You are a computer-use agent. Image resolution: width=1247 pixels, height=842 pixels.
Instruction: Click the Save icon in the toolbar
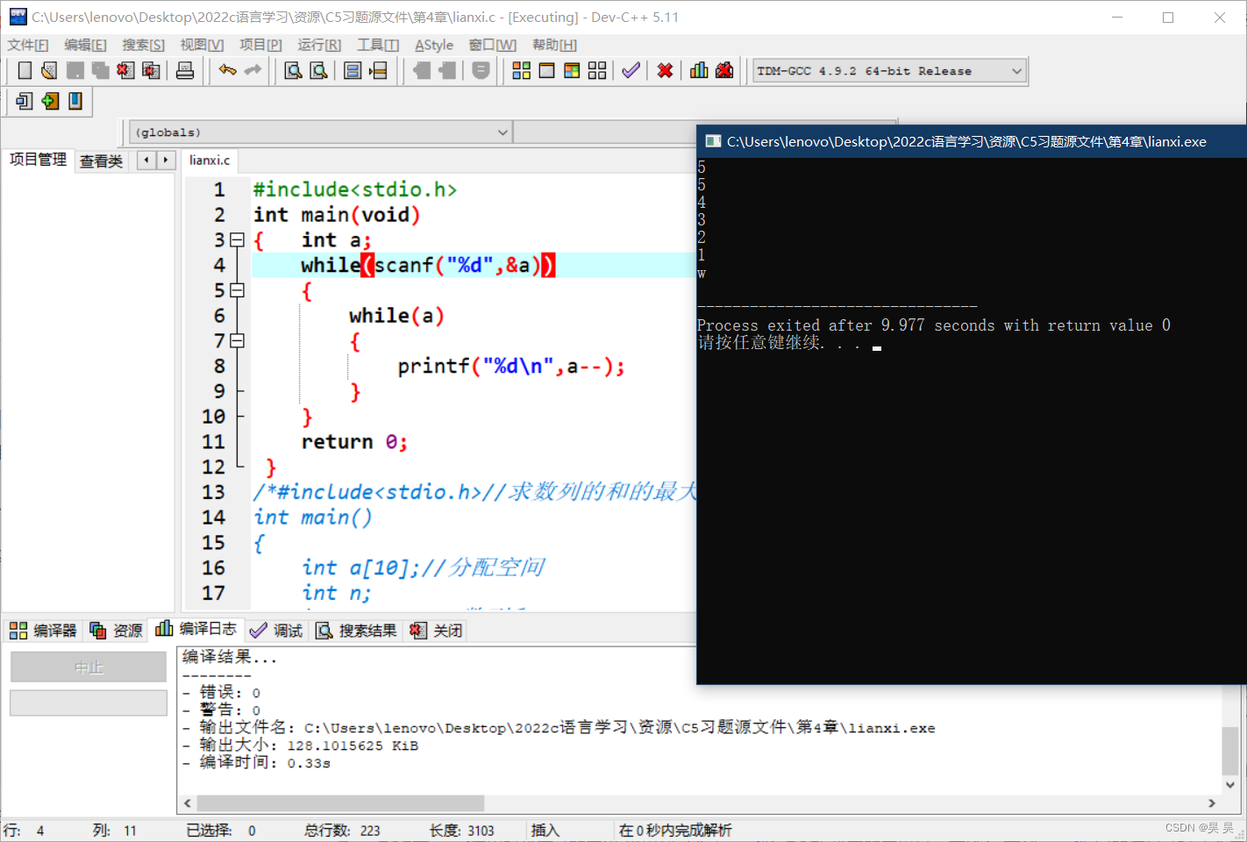click(x=75, y=70)
